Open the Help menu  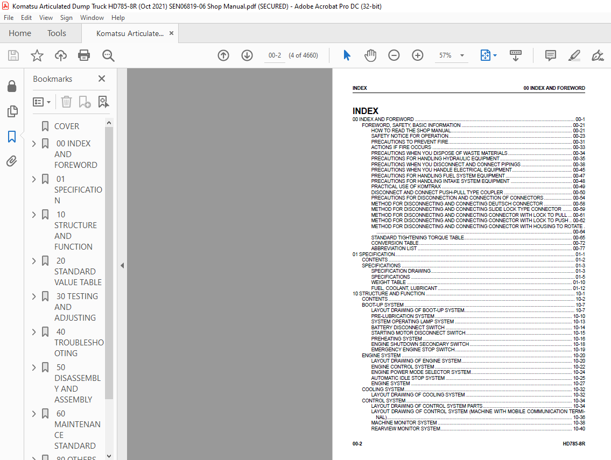[x=118, y=18]
